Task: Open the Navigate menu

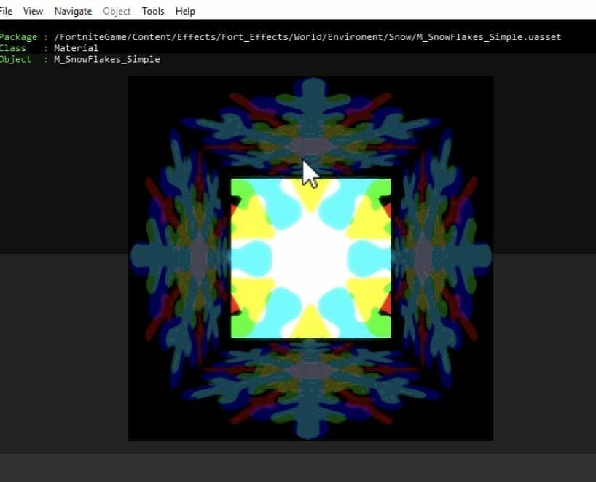Action: pos(73,11)
